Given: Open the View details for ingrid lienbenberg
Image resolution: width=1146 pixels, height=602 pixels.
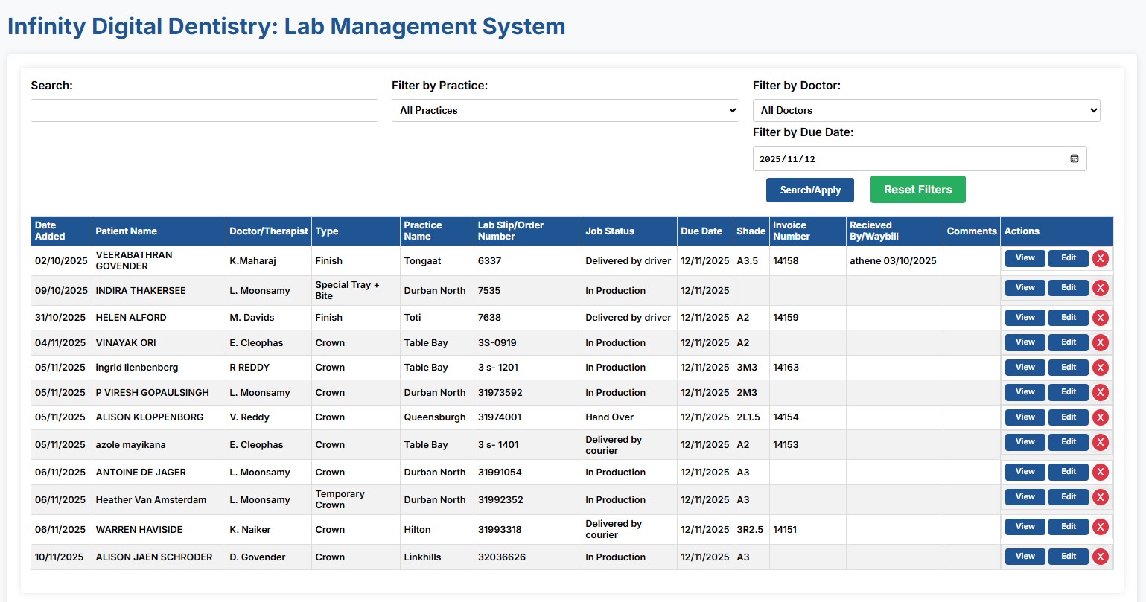Looking at the screenshot, I should click(x=1025, y=367).
